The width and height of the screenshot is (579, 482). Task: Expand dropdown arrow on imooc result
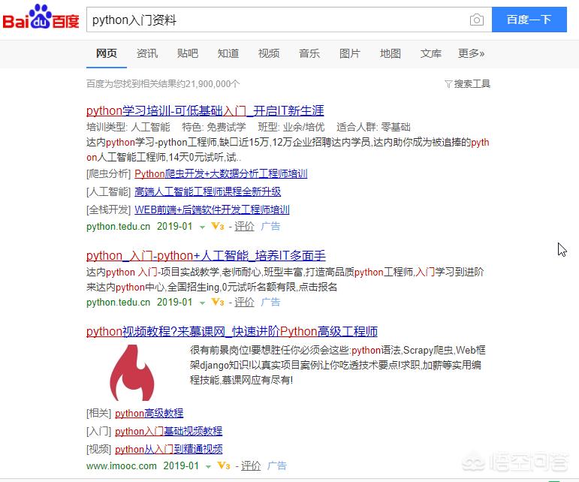coord(208,467)
